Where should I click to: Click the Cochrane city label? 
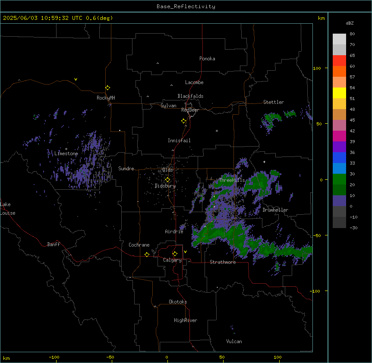tap(139, 245)
